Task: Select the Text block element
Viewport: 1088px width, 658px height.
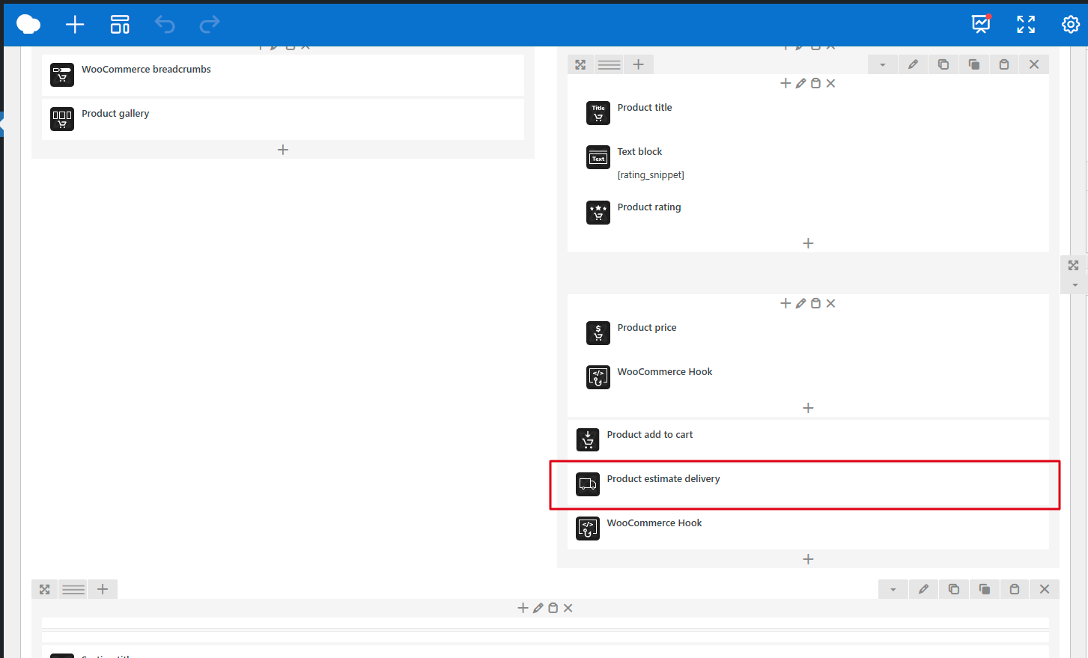Action: coord(808,163)
